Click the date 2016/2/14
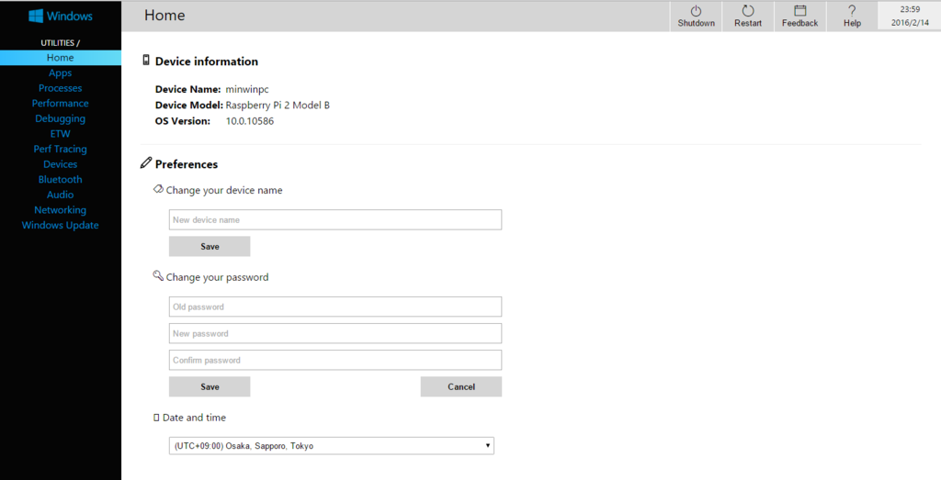Image resolution: width=941 pixels, height=480 pixels. coord(910,23)
